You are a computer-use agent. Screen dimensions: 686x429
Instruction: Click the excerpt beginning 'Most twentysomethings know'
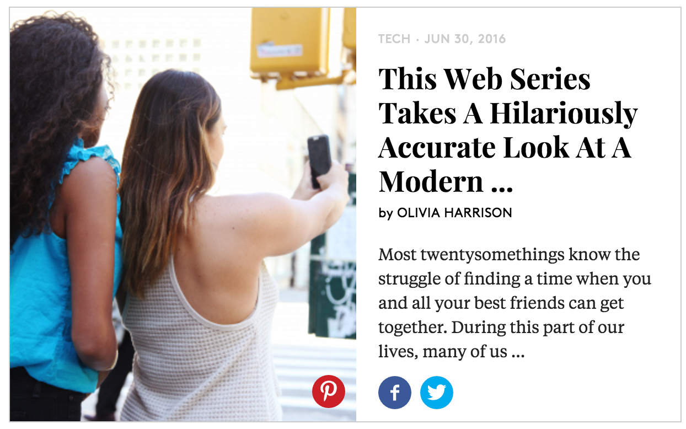coord(514,303)
